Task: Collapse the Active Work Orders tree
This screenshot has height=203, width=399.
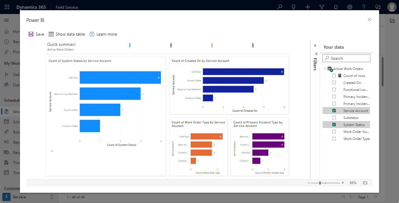Action: (325, 69)
